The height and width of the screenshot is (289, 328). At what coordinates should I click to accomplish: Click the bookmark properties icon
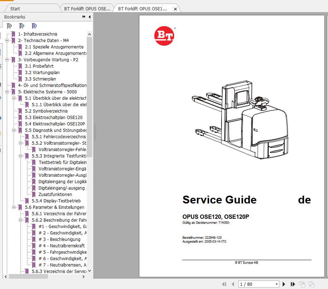point(34,26)
